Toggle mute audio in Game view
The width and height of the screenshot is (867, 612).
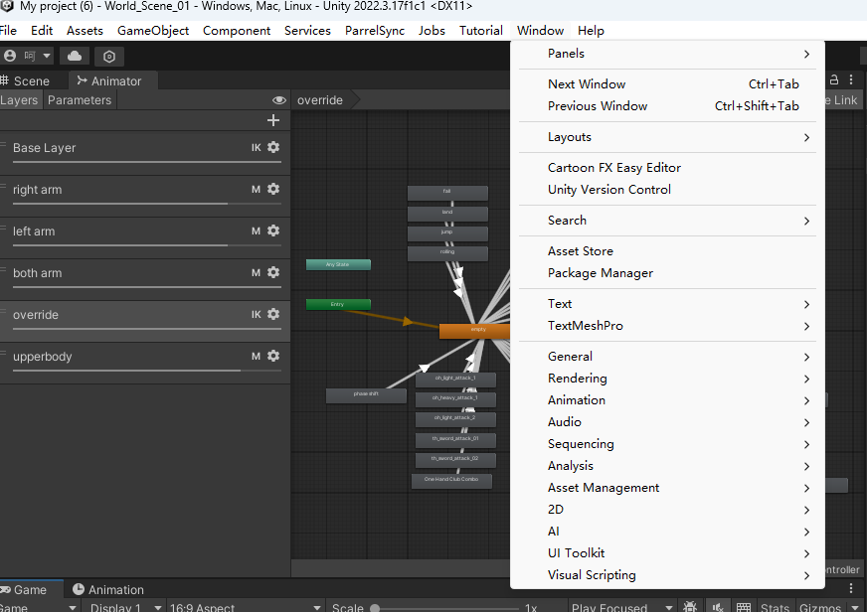click(718, 606)
